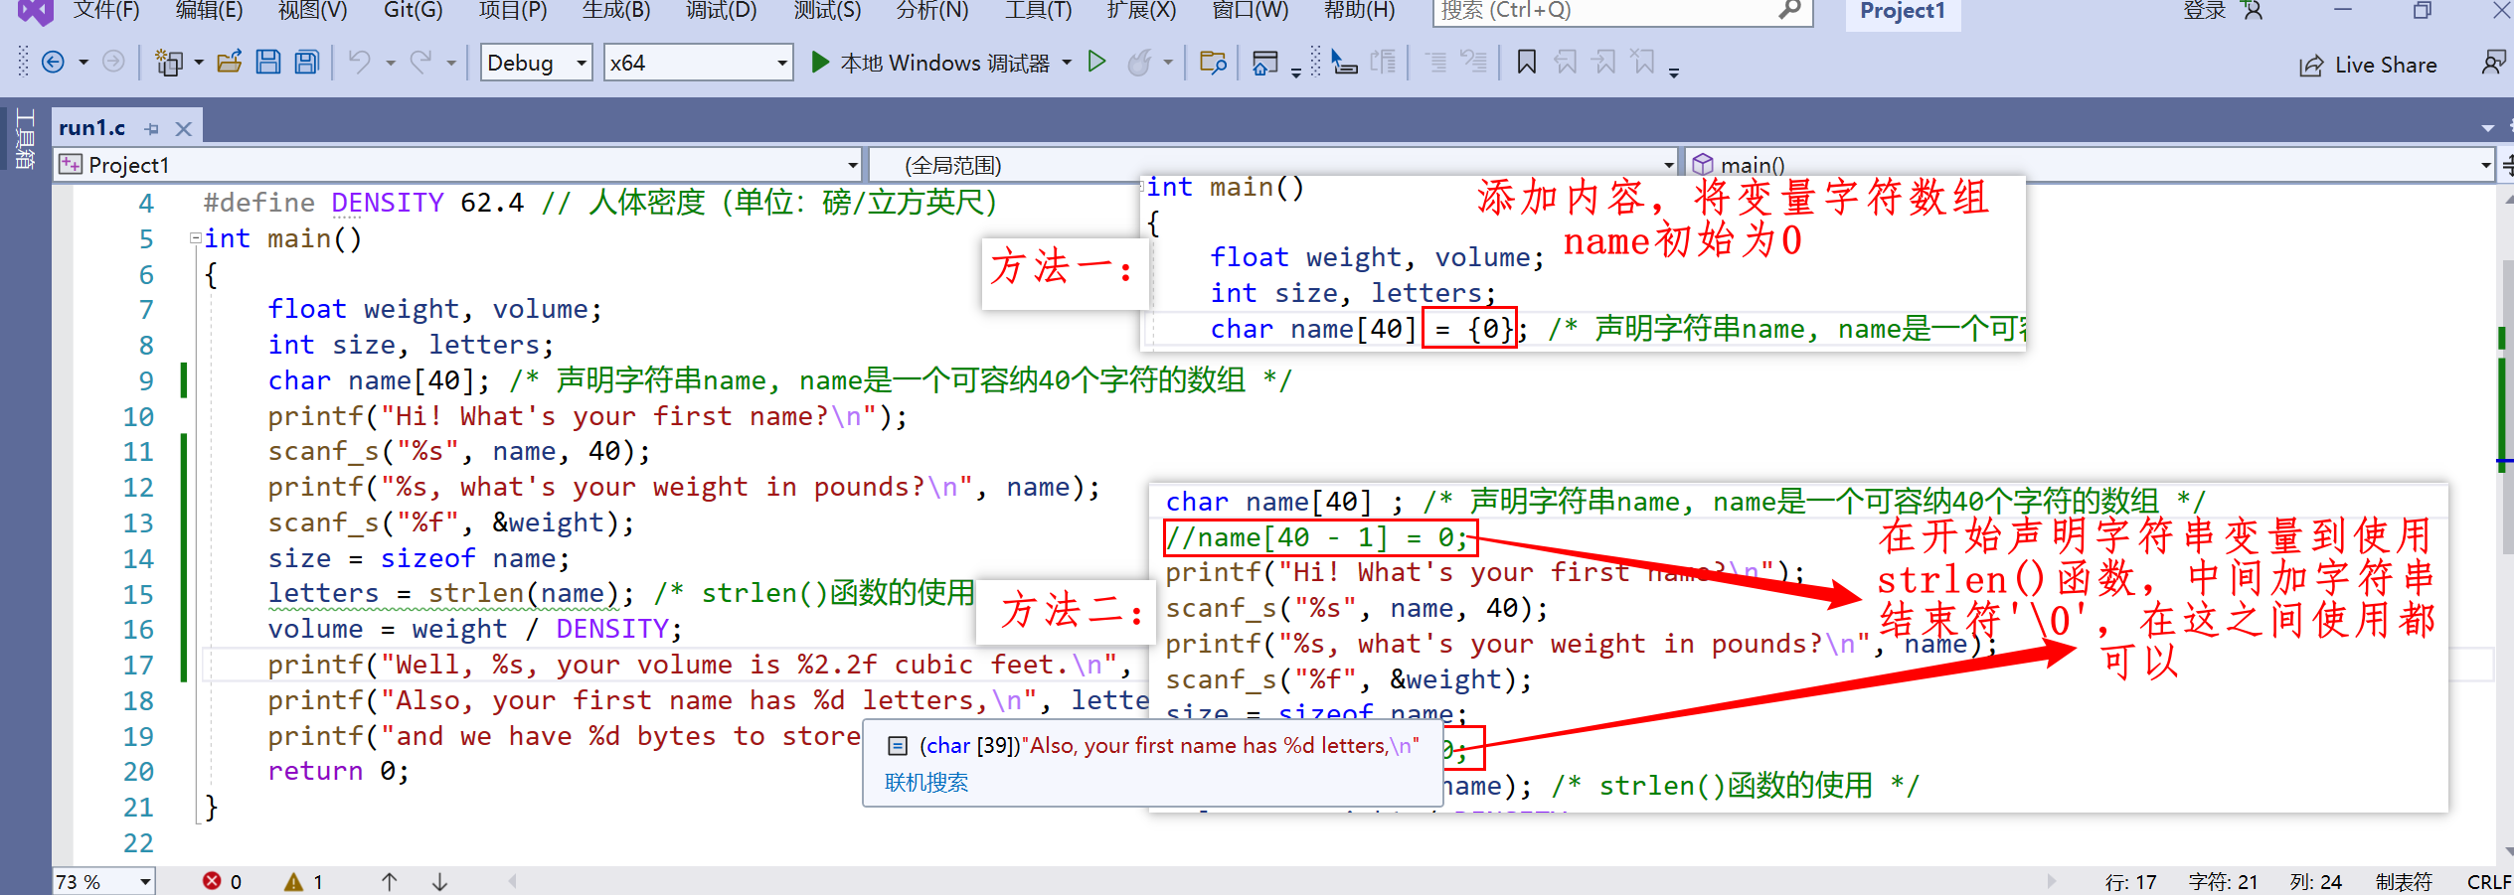Open the redo history dropdown arrow

click(x=451, y=63)
